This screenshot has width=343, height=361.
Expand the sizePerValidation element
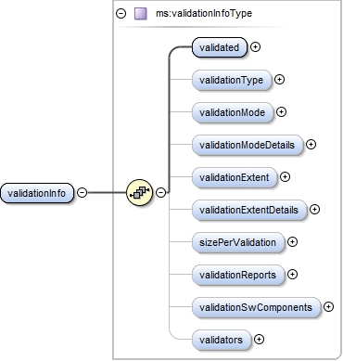coord(292,242)
